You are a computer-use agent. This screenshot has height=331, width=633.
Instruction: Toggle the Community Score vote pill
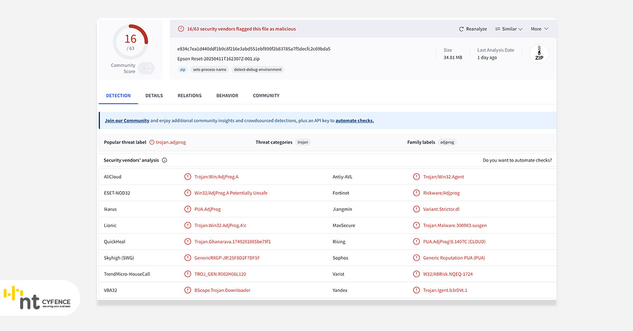point(146,67)
